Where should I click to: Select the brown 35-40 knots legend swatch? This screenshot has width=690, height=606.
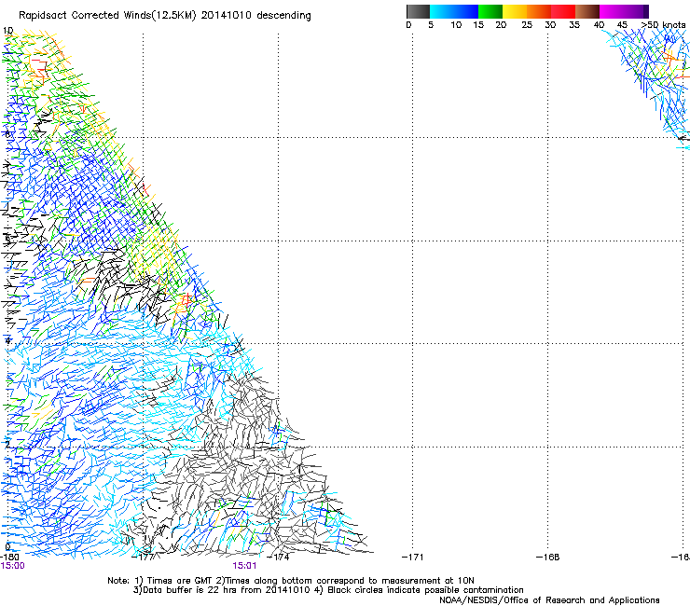tap(587, 11)
